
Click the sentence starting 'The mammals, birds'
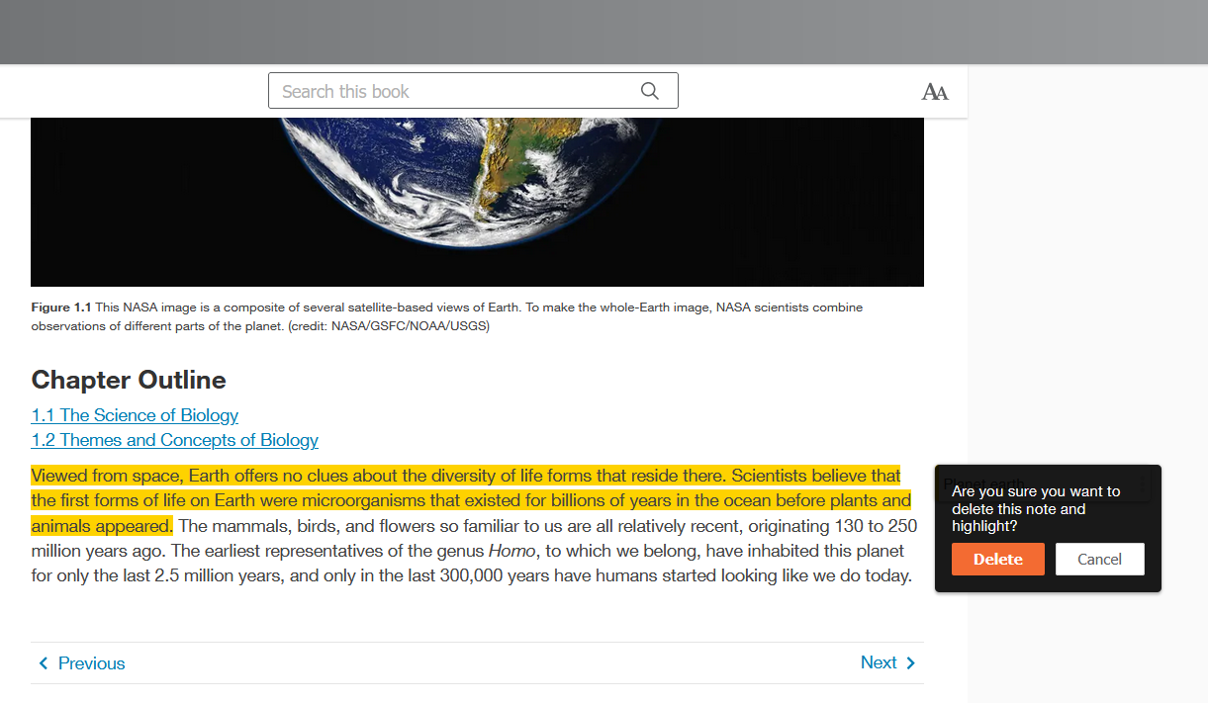tap(544, 526)
